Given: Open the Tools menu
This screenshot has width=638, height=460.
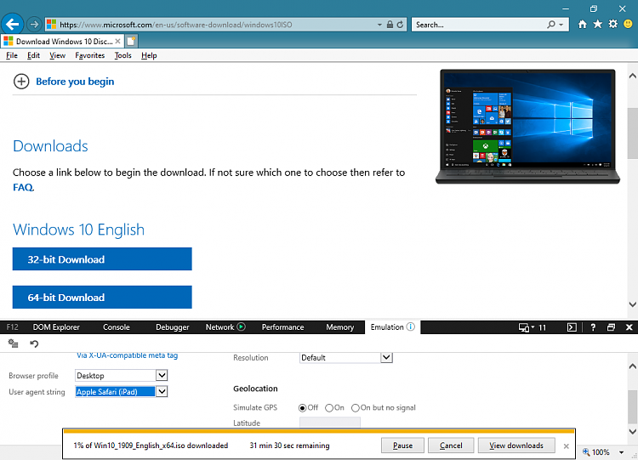Looking at the screenshot, I should [122, 55].
